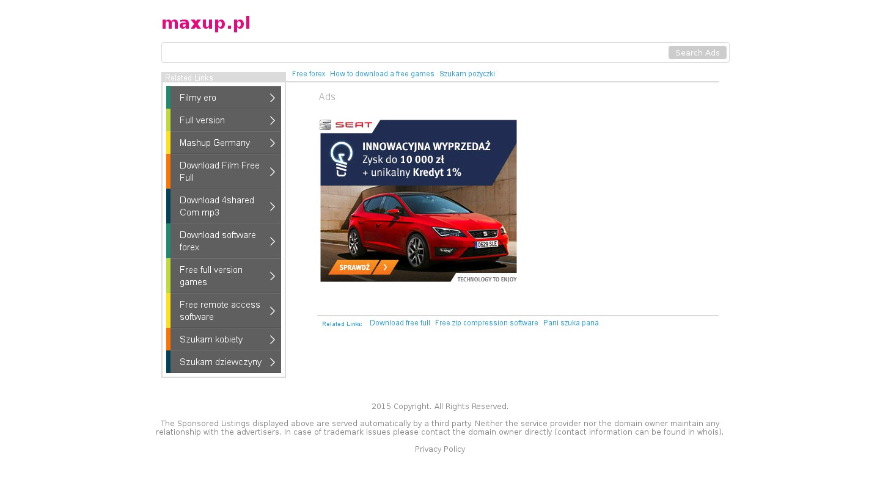Click chevron beside Szukam dziewczyny
The height and width of the screenshot is (478, 880).
coord(273,362)
